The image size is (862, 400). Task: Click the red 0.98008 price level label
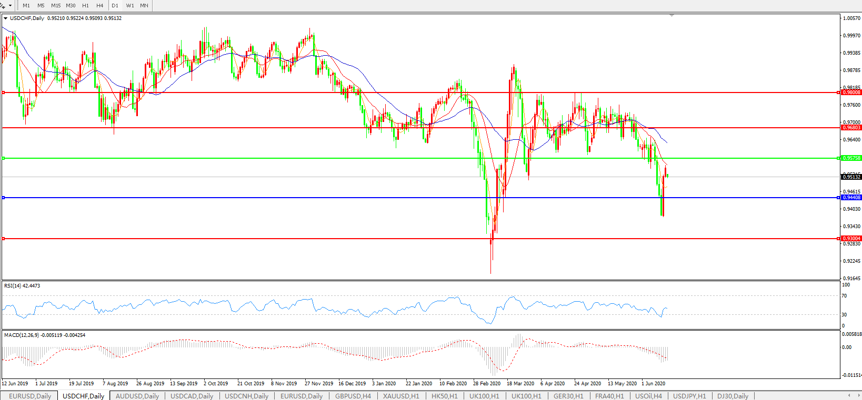(x=851, y=93)
